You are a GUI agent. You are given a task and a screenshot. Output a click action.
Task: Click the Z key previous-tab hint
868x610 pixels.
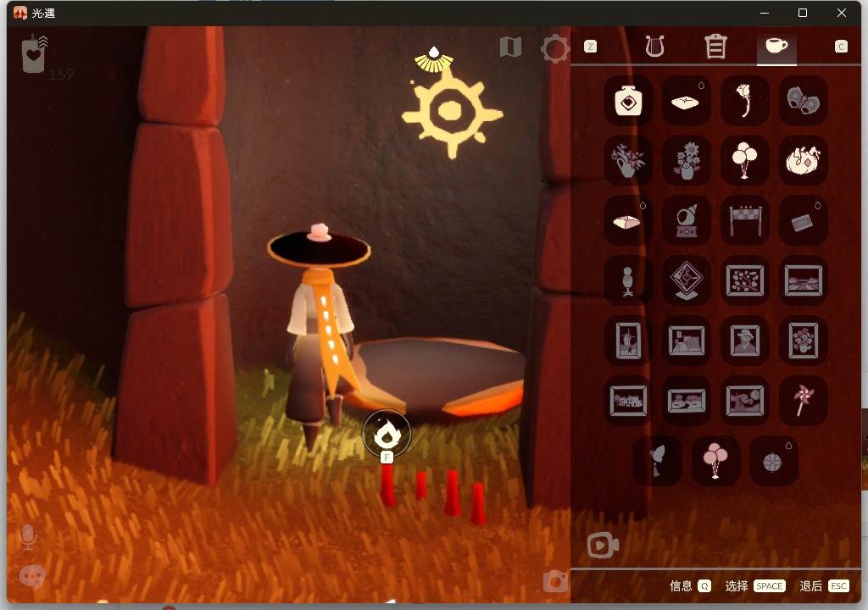click(591, 47)
